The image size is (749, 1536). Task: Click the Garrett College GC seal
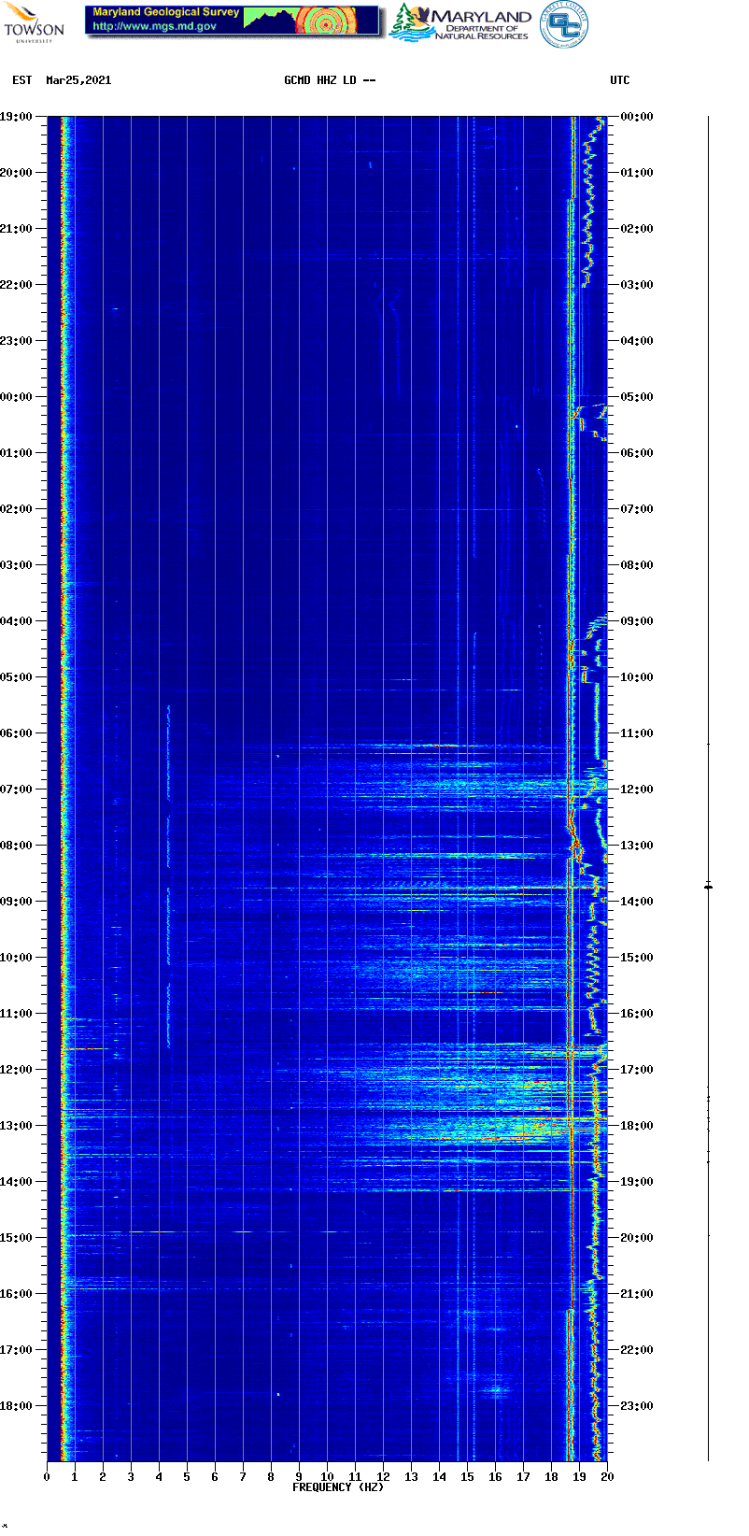coord(564,24)
